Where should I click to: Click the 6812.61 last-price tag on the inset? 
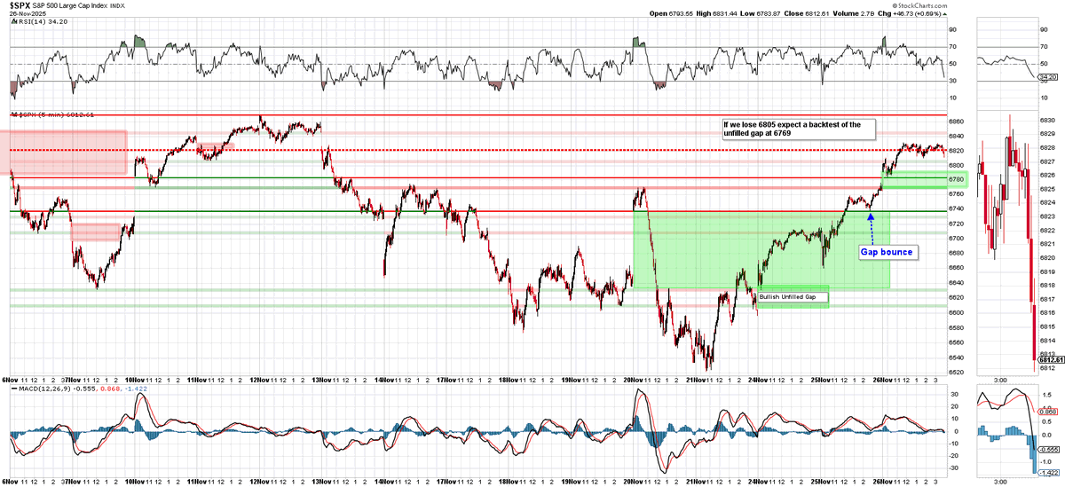click(x=1049, y=359)
